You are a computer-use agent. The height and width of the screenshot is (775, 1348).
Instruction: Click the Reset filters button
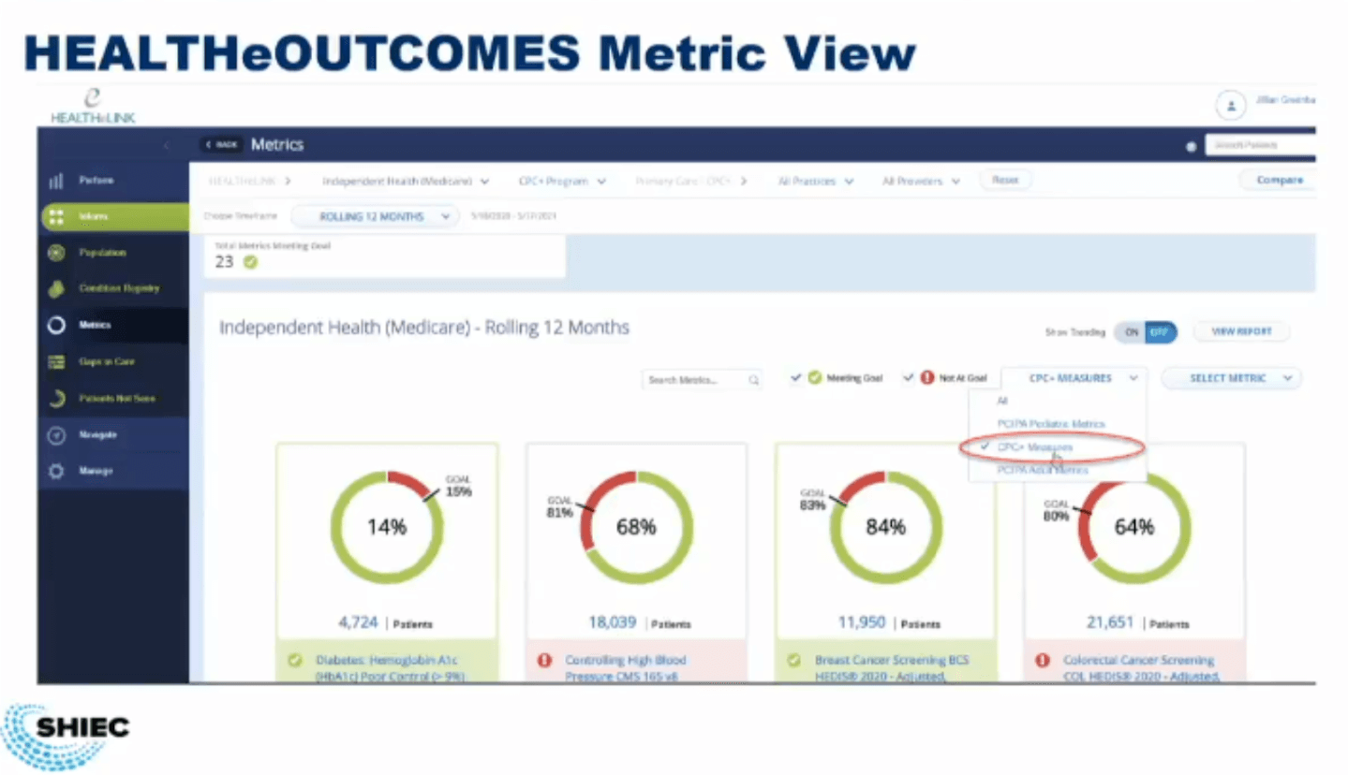tap(1005, 180)
